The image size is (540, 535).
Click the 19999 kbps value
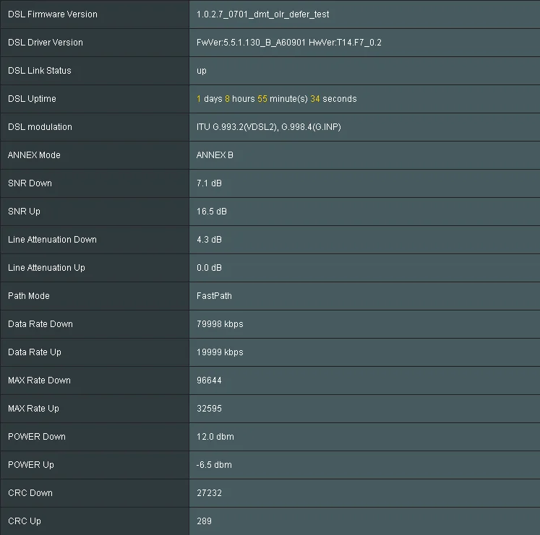(220, 352)
